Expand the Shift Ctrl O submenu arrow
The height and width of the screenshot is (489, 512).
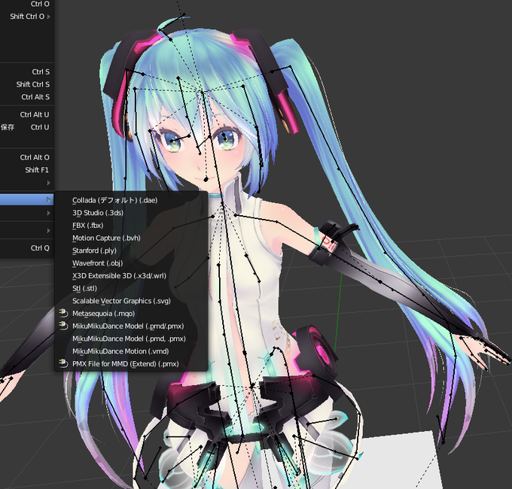(x=49, y=17)
